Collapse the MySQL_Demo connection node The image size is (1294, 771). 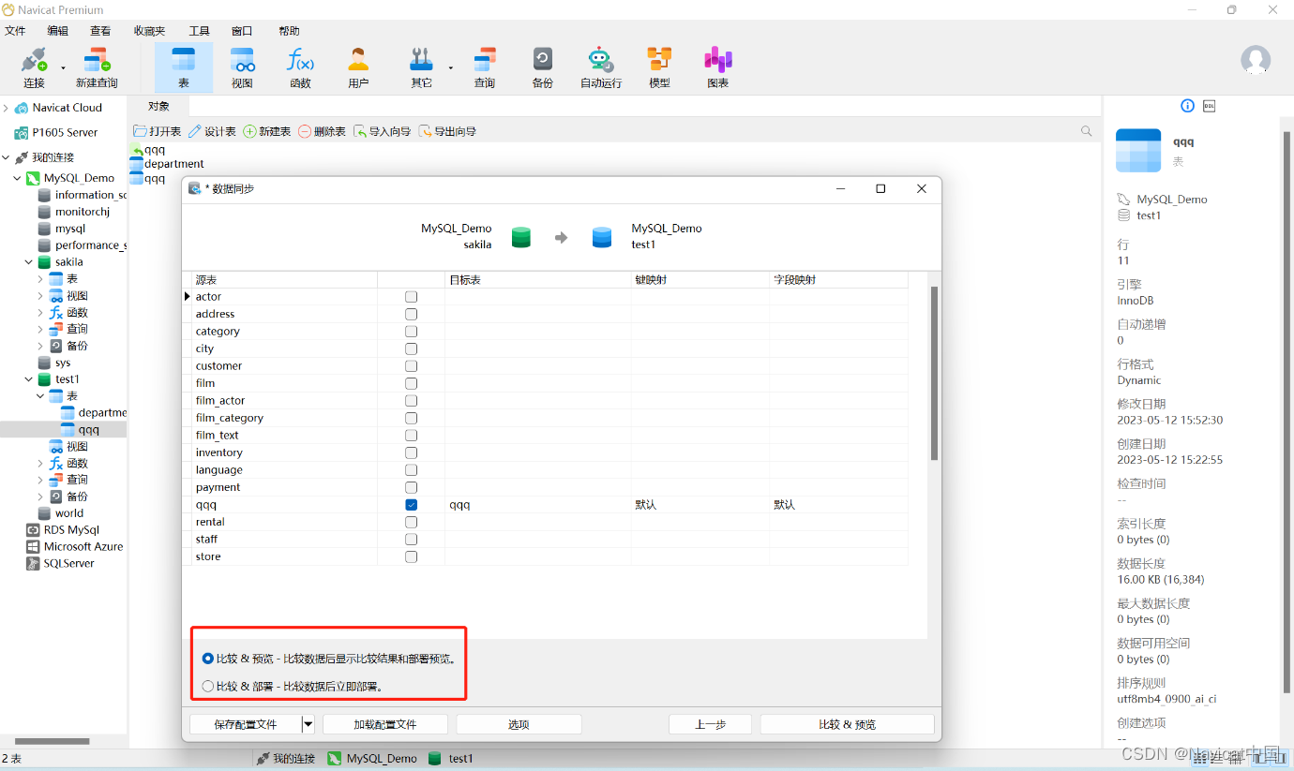[x=17, y=178]
